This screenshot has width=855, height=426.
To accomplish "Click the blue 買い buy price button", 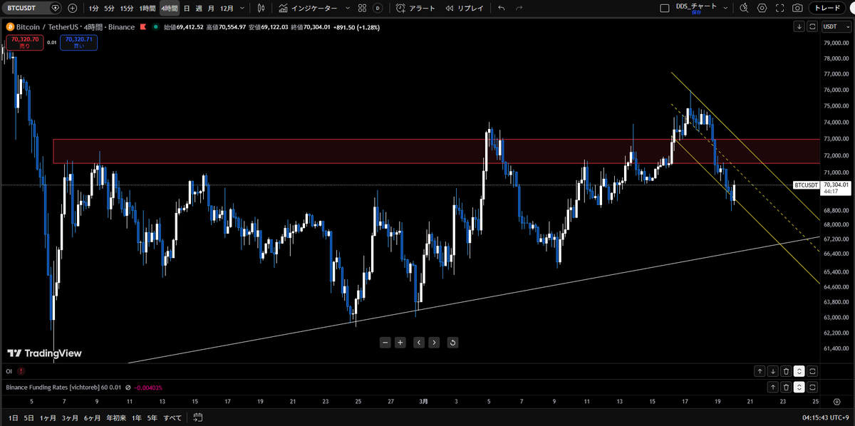I will (78, 42).
